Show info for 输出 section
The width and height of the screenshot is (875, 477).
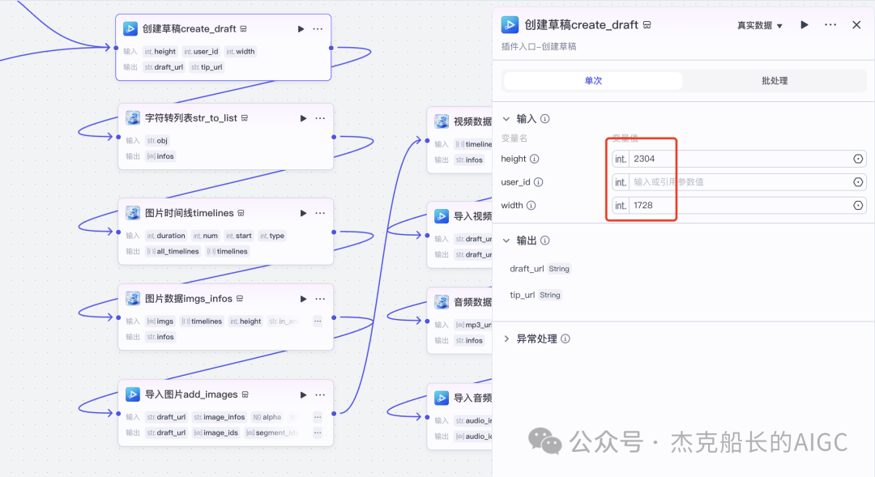tap(545, 241)
